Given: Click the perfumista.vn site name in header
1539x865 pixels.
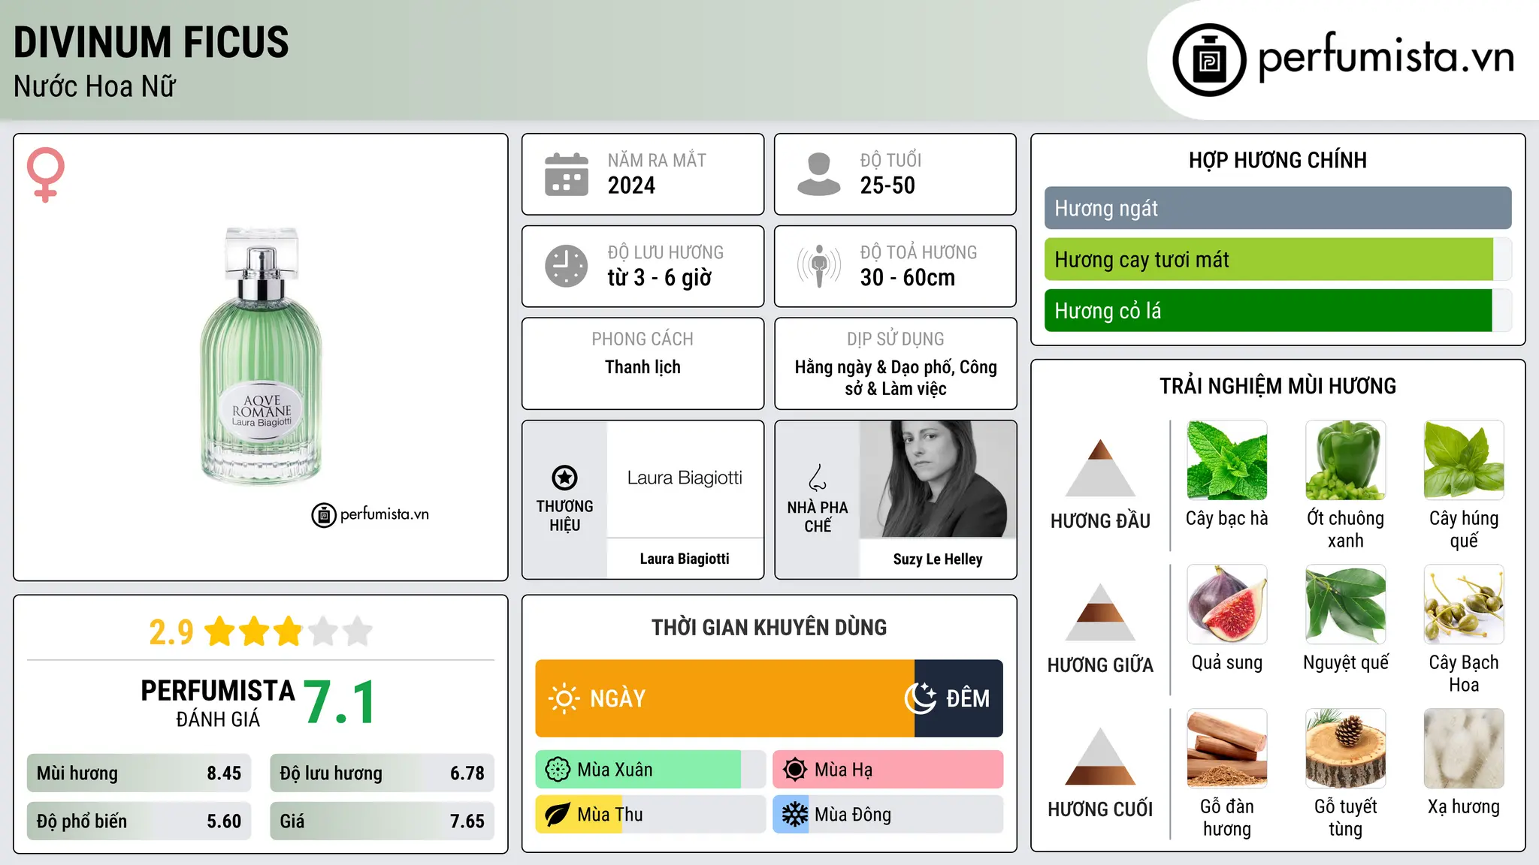Looking at the screenshot, I should [1386, 57].
